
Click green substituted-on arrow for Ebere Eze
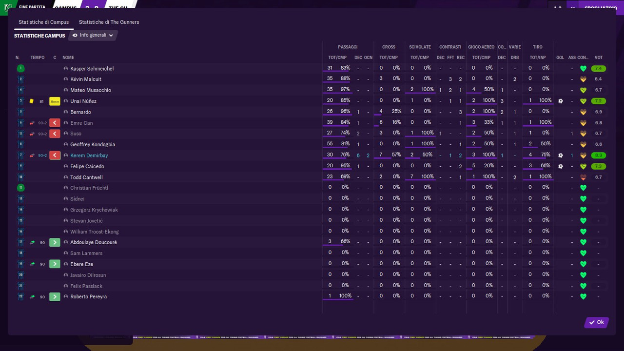(55, 264)
